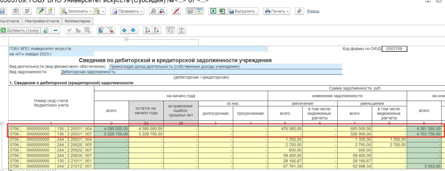The image size is (445, 171).
Task: Click the table view icon in toolbar
Action: (x=16, y=11)
